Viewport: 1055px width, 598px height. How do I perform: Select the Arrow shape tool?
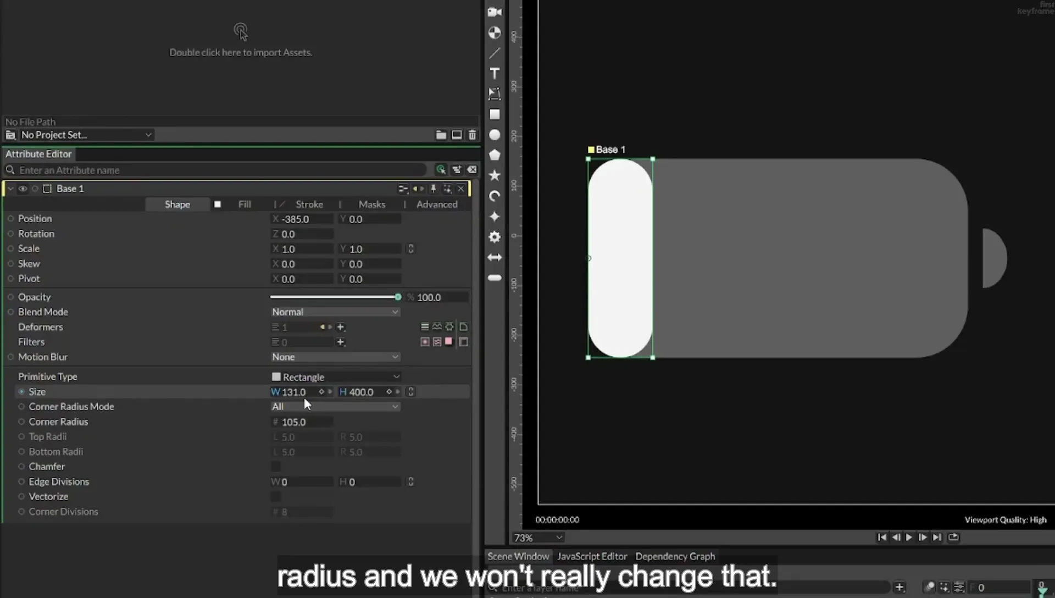tap(495, 257)
